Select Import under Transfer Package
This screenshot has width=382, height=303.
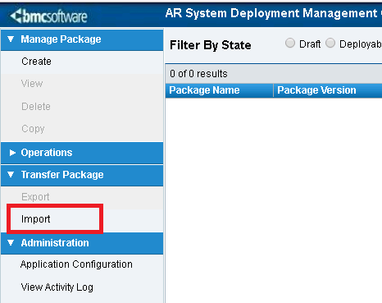pos(36,219)
